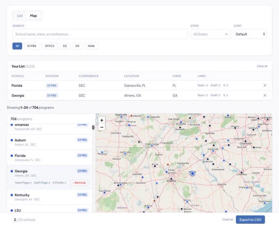Open Georgia Team Page link

(23, 183)
